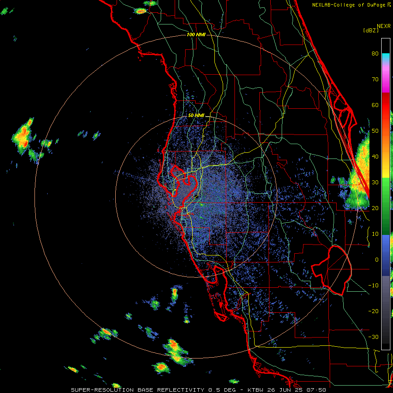Click the 50 value on the dBZ scale
This screenshot has width=393, height=393.
[x=375, y=131]
